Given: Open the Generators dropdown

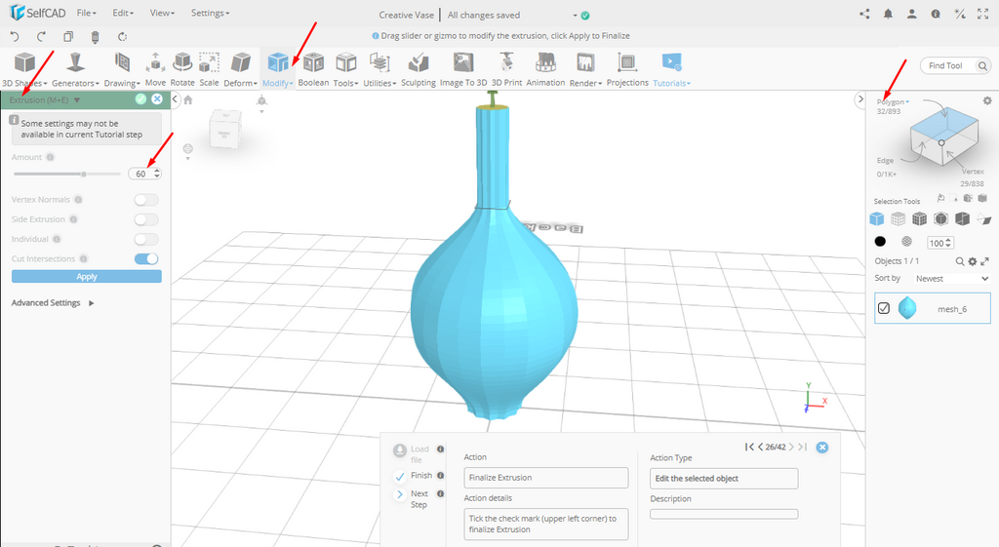Looking at the screenshot, I should coord(75,69).
